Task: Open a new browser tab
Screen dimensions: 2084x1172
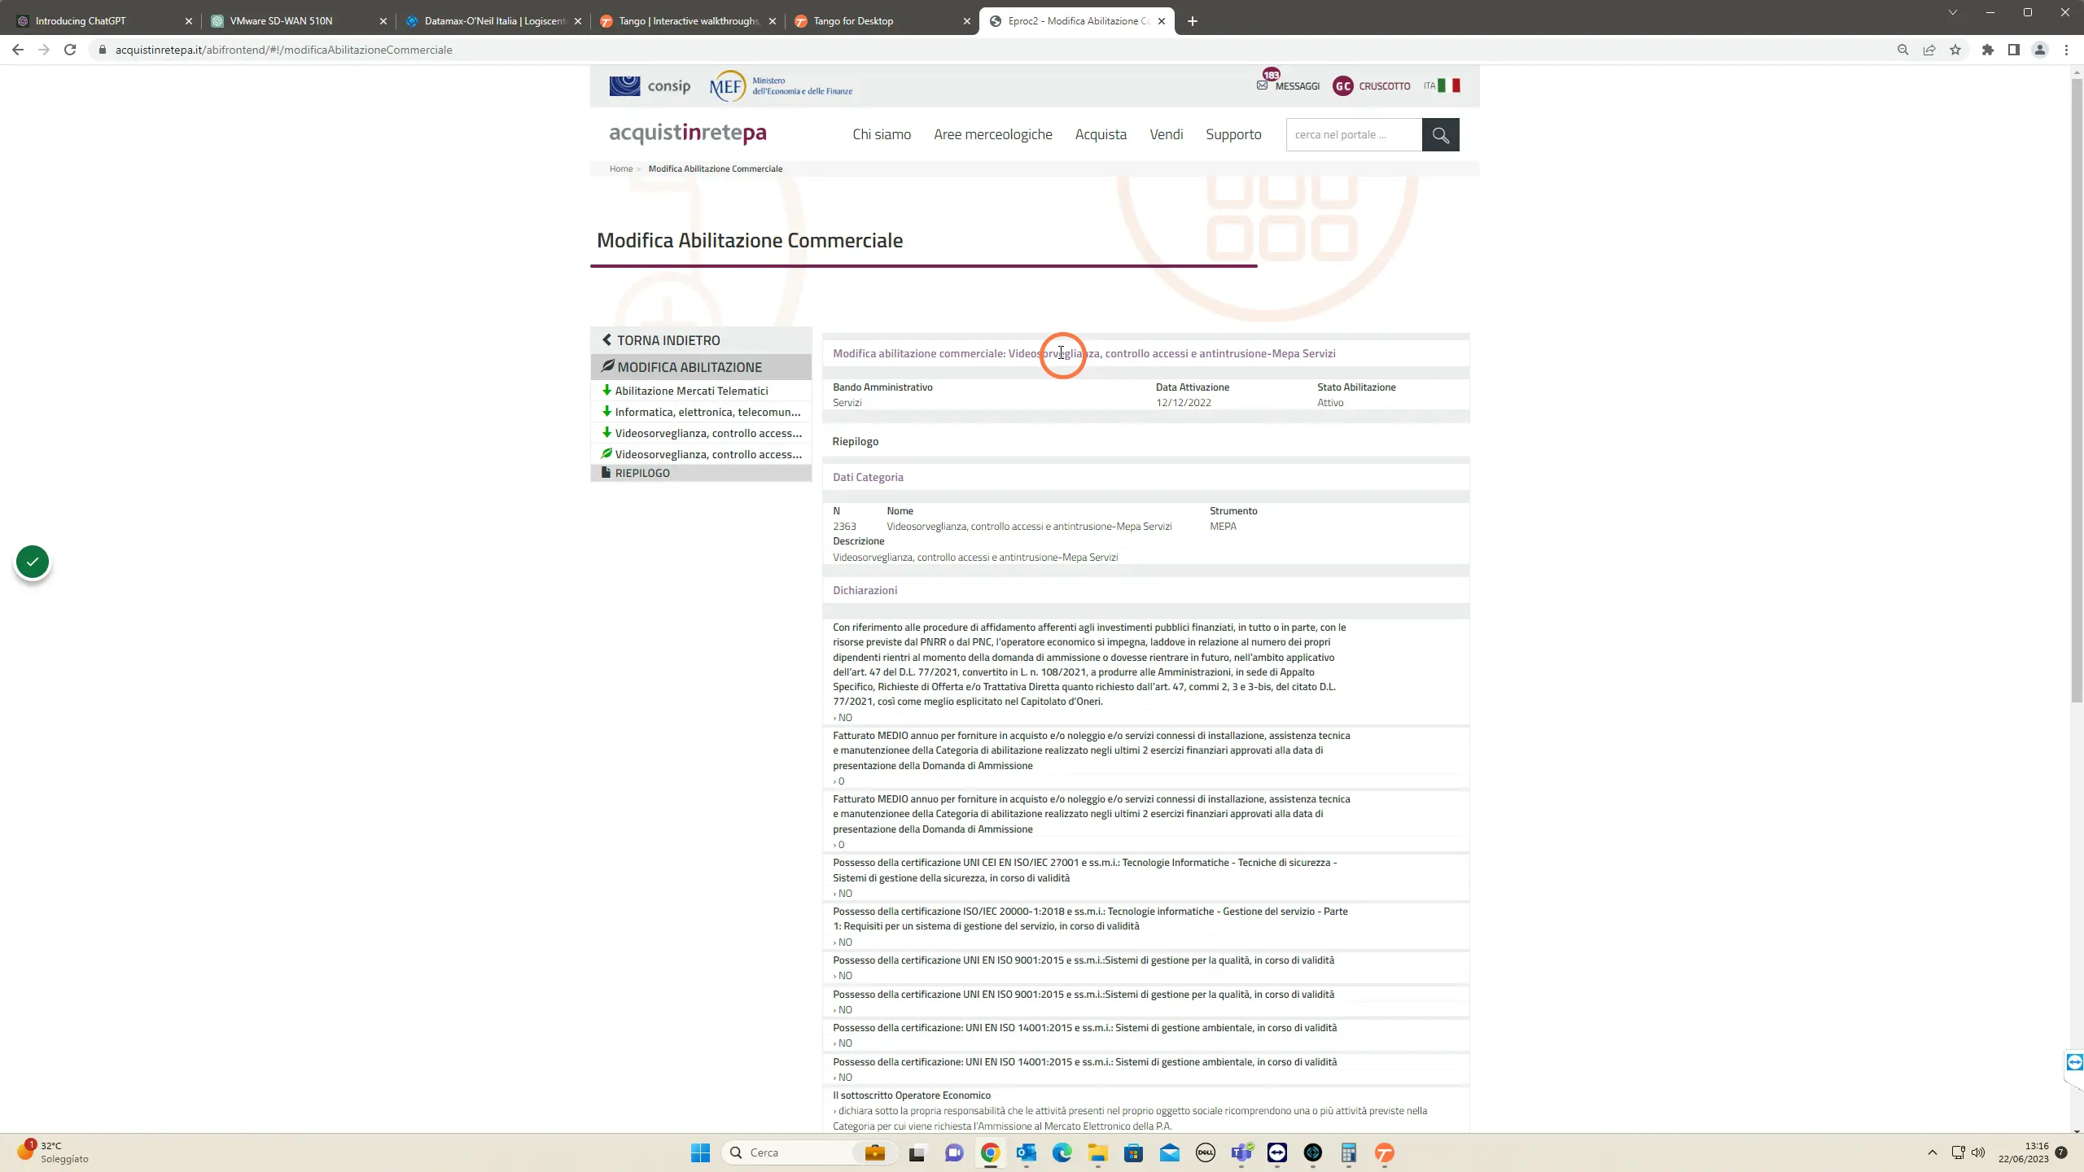Action: pos(1193,21)
